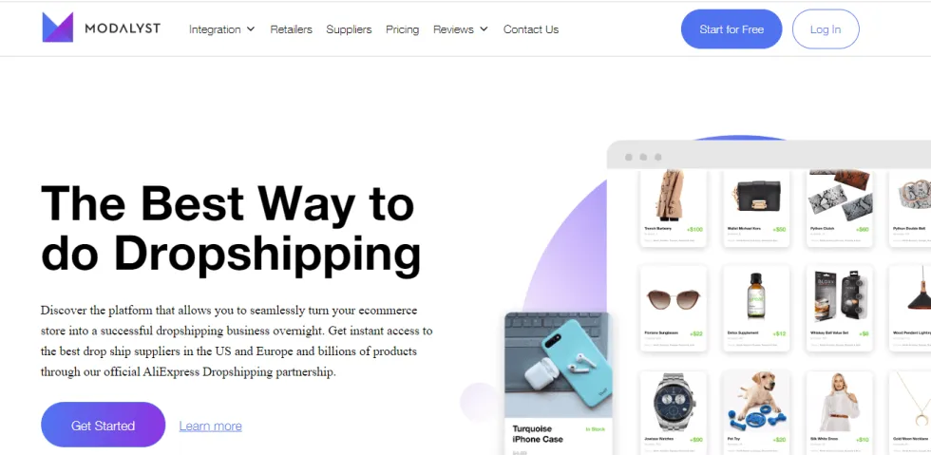Click the Log In button
This screenshot has height=455, width=931.
pos(826,29)
